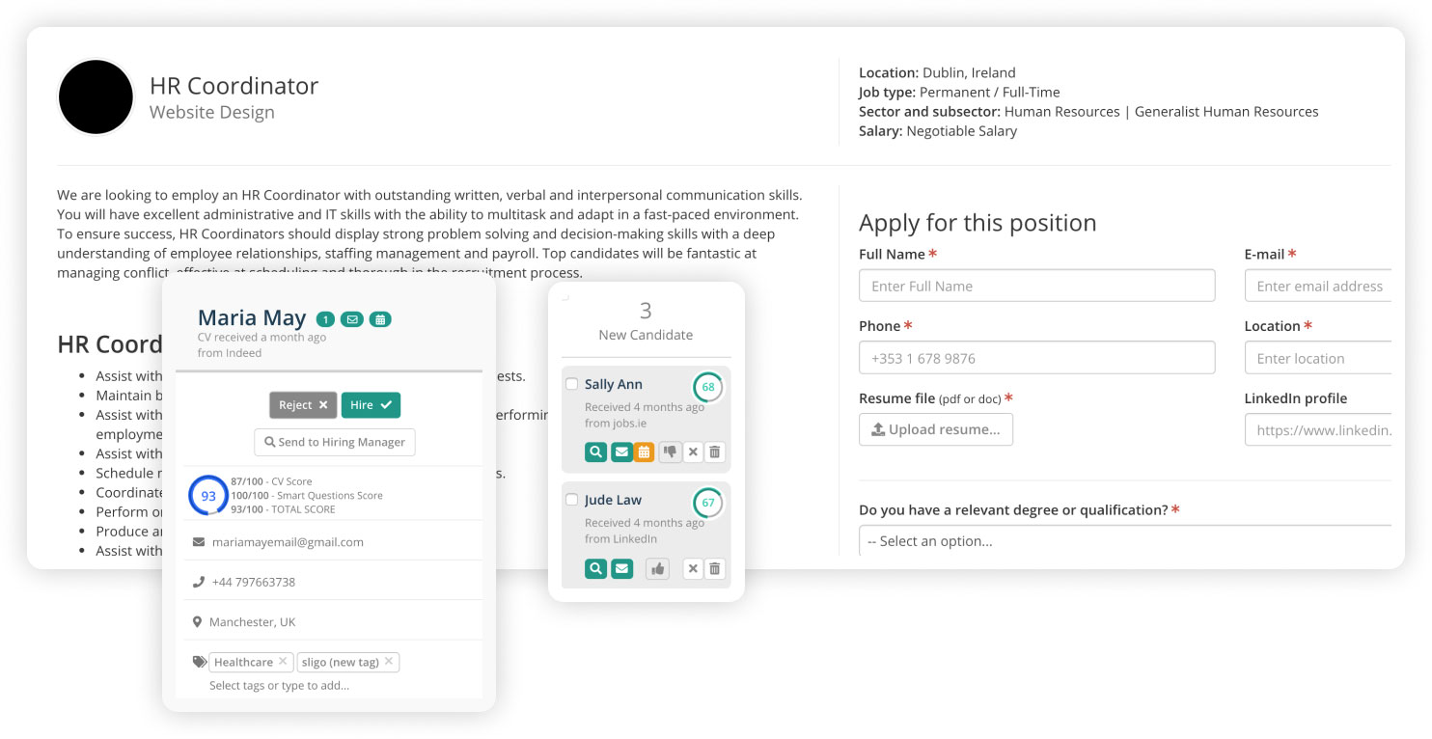
Task: Click the envelope badge next to Maria May
Action: click(352, 319)
